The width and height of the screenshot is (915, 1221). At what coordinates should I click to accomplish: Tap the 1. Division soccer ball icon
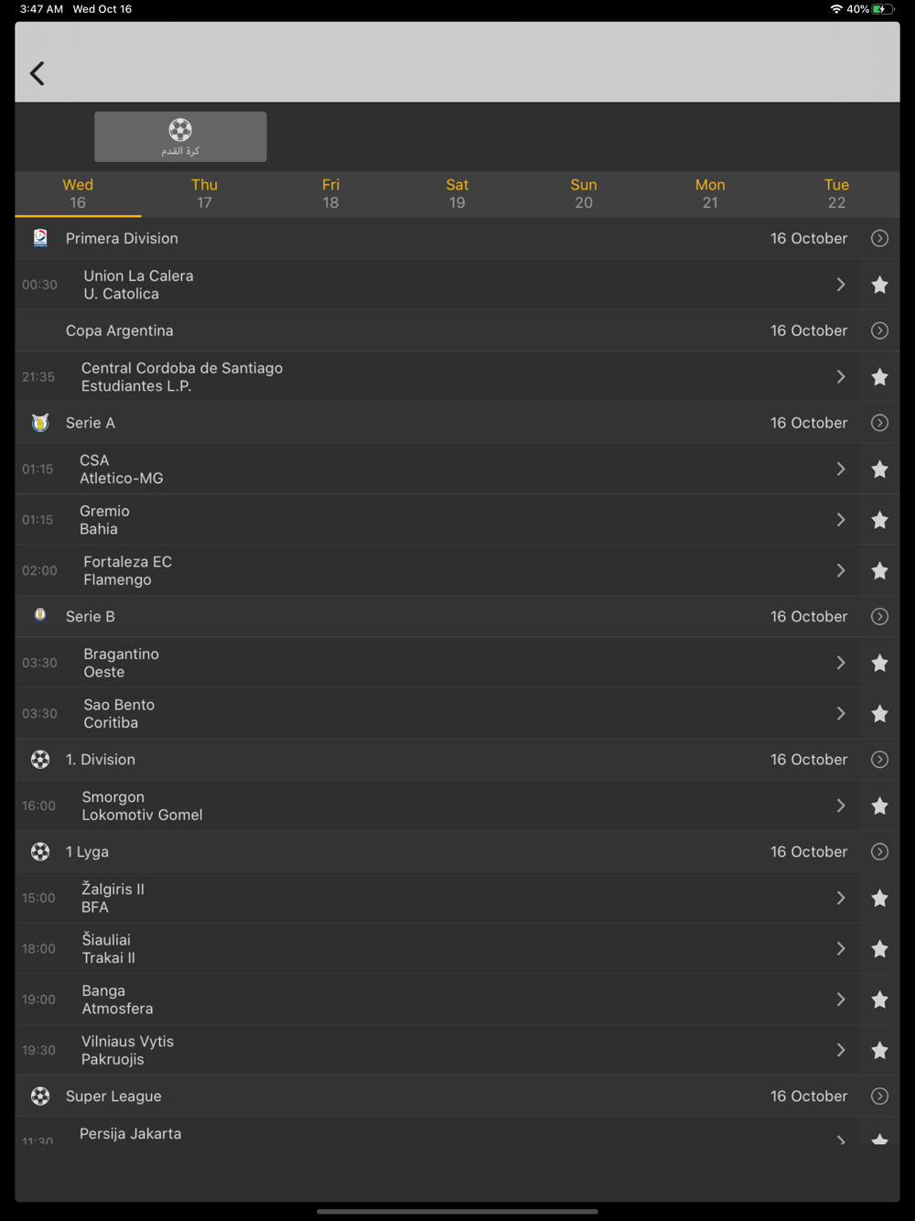40,760
